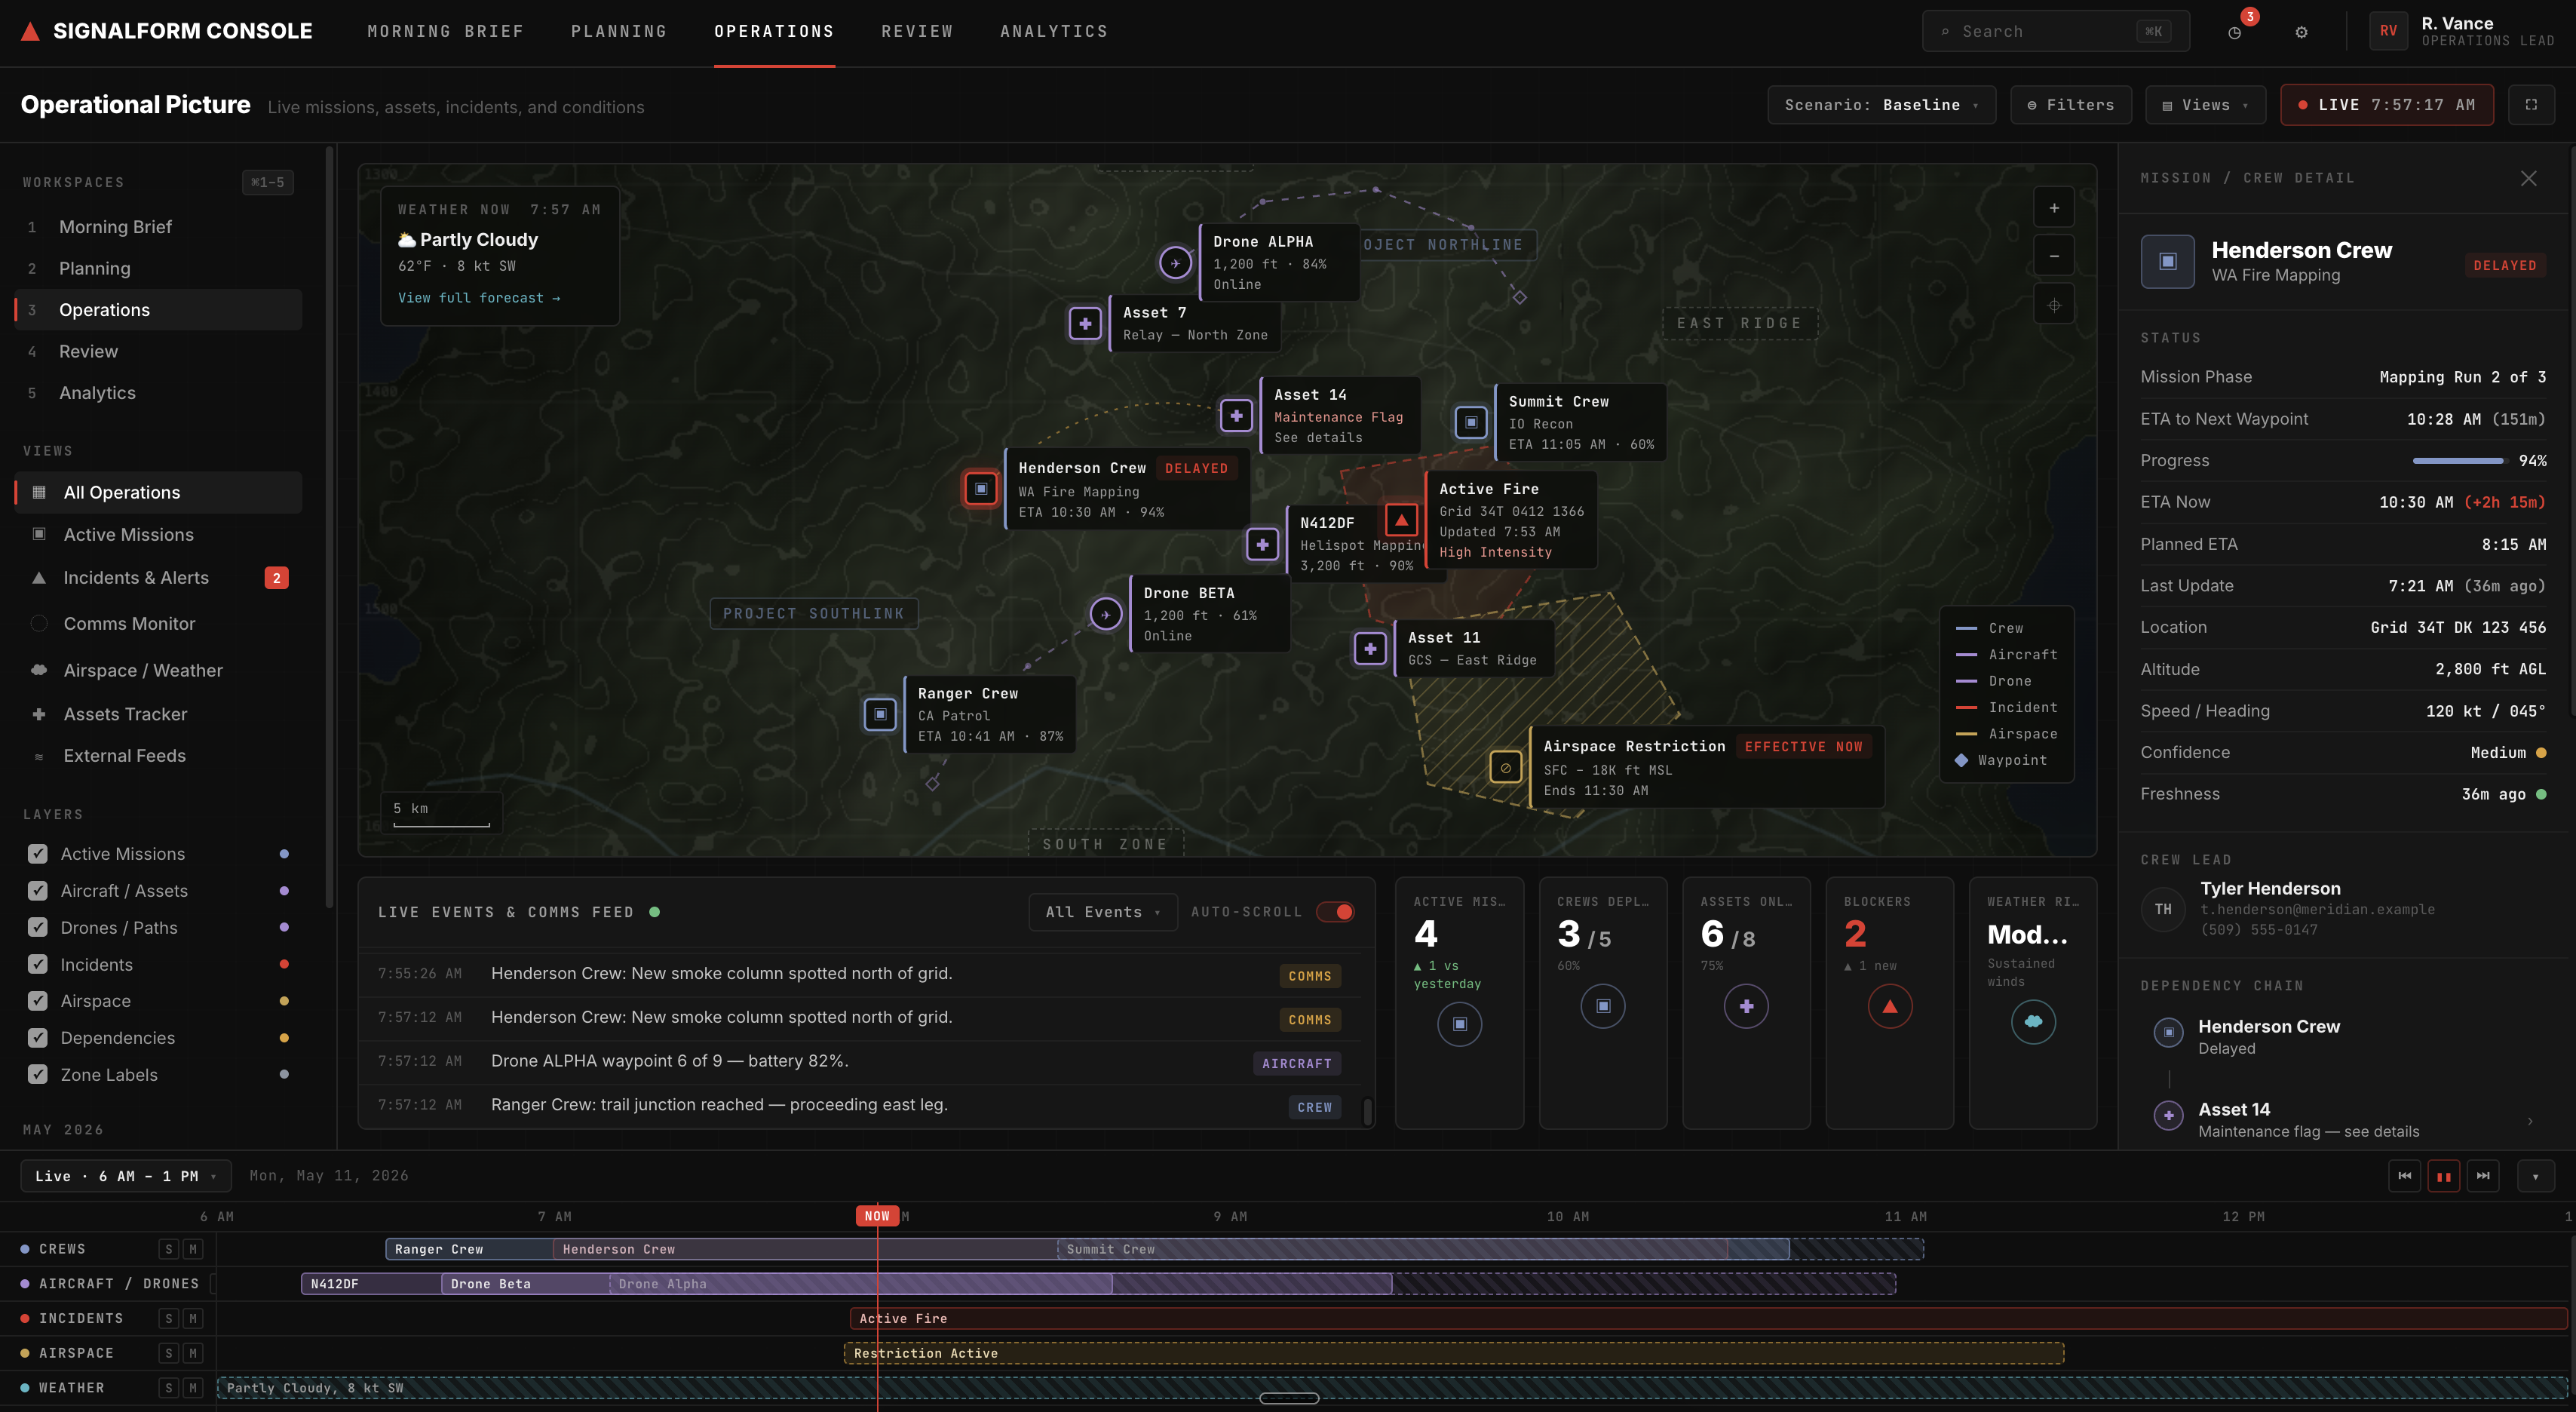Select Restriction Active timeline bar
The image size is (2576, 1412).
click(1454, 1353)
